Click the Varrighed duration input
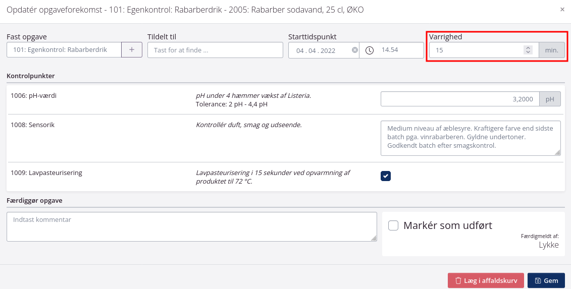 475,50
